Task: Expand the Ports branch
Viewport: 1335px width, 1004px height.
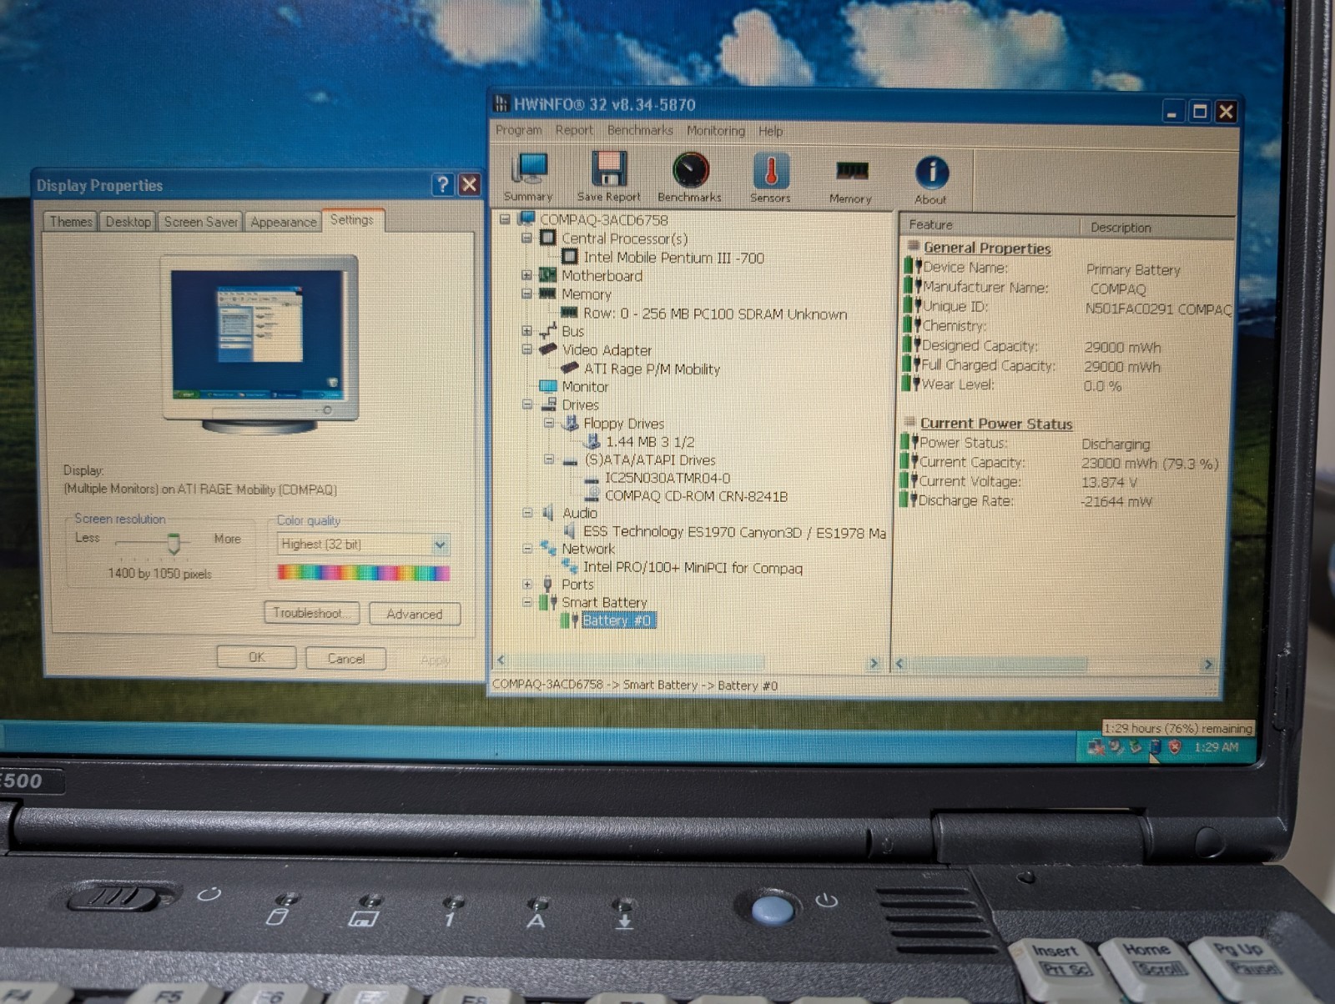Action: (x=527, y=584)
